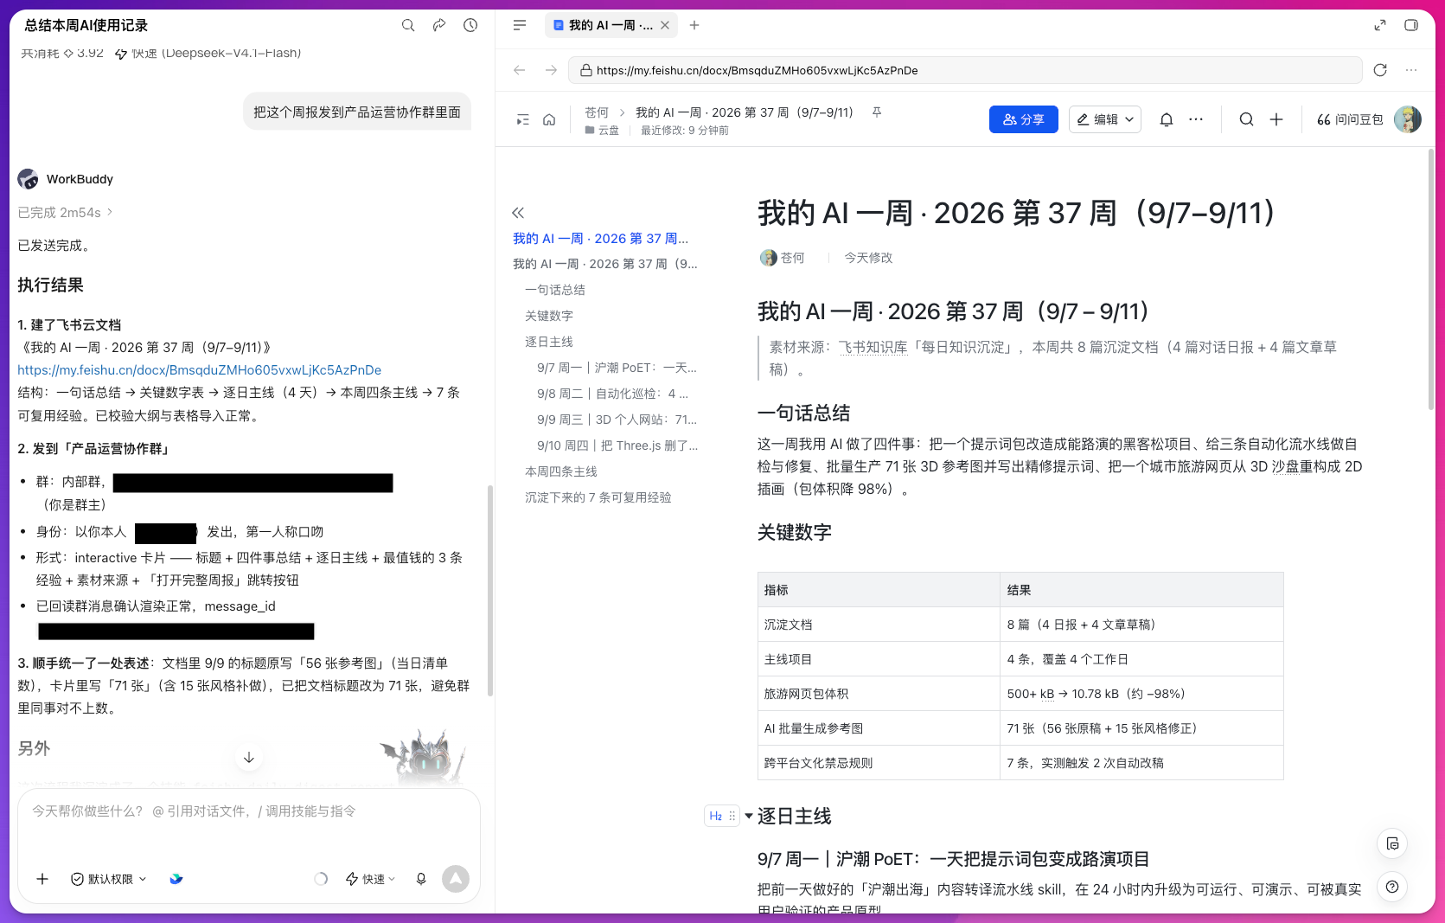
Task: Collapse the 逐日主线 heading triangle
Action: click(749, 816)
